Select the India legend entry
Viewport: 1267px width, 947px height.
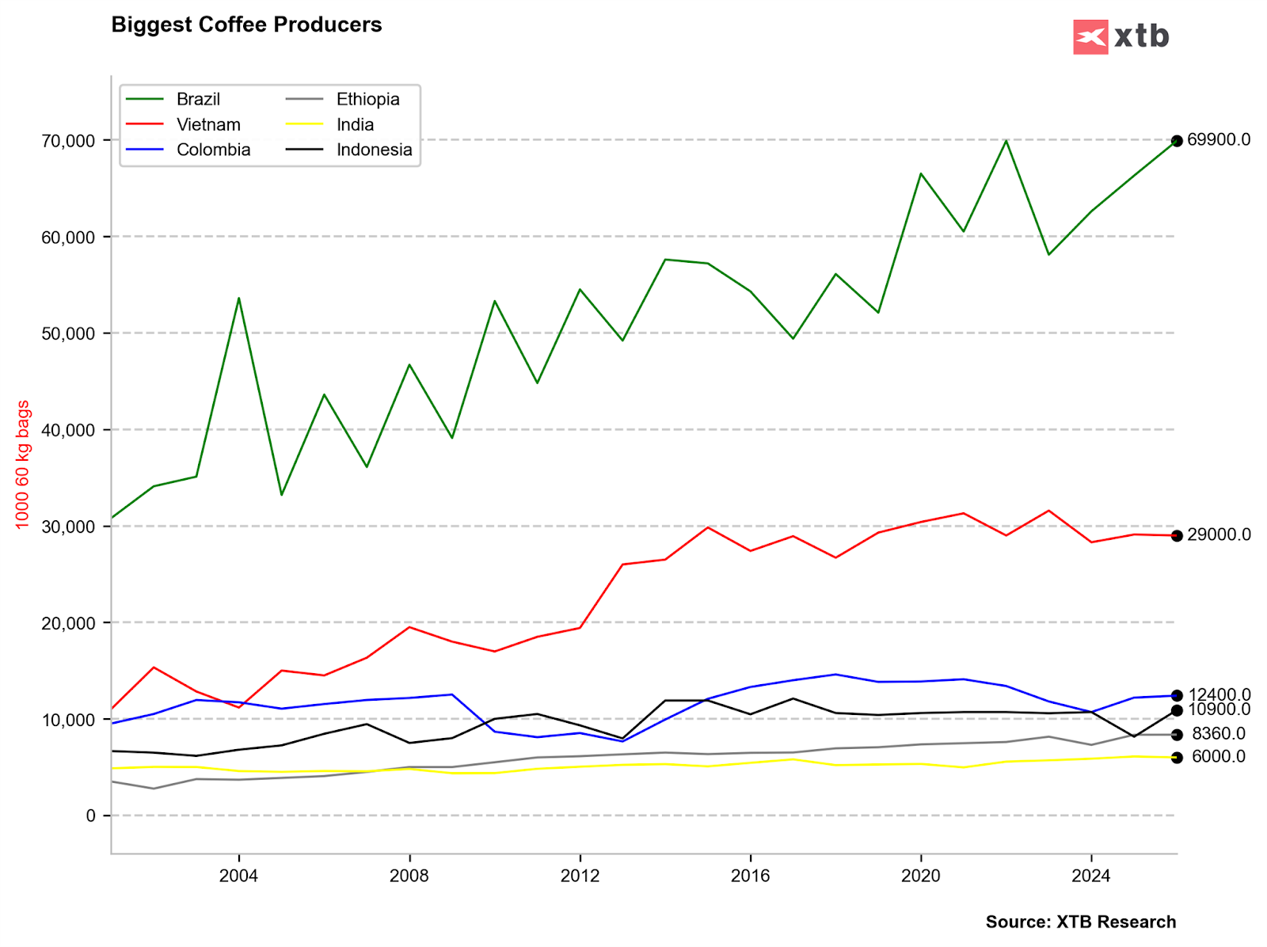(330, 124)
